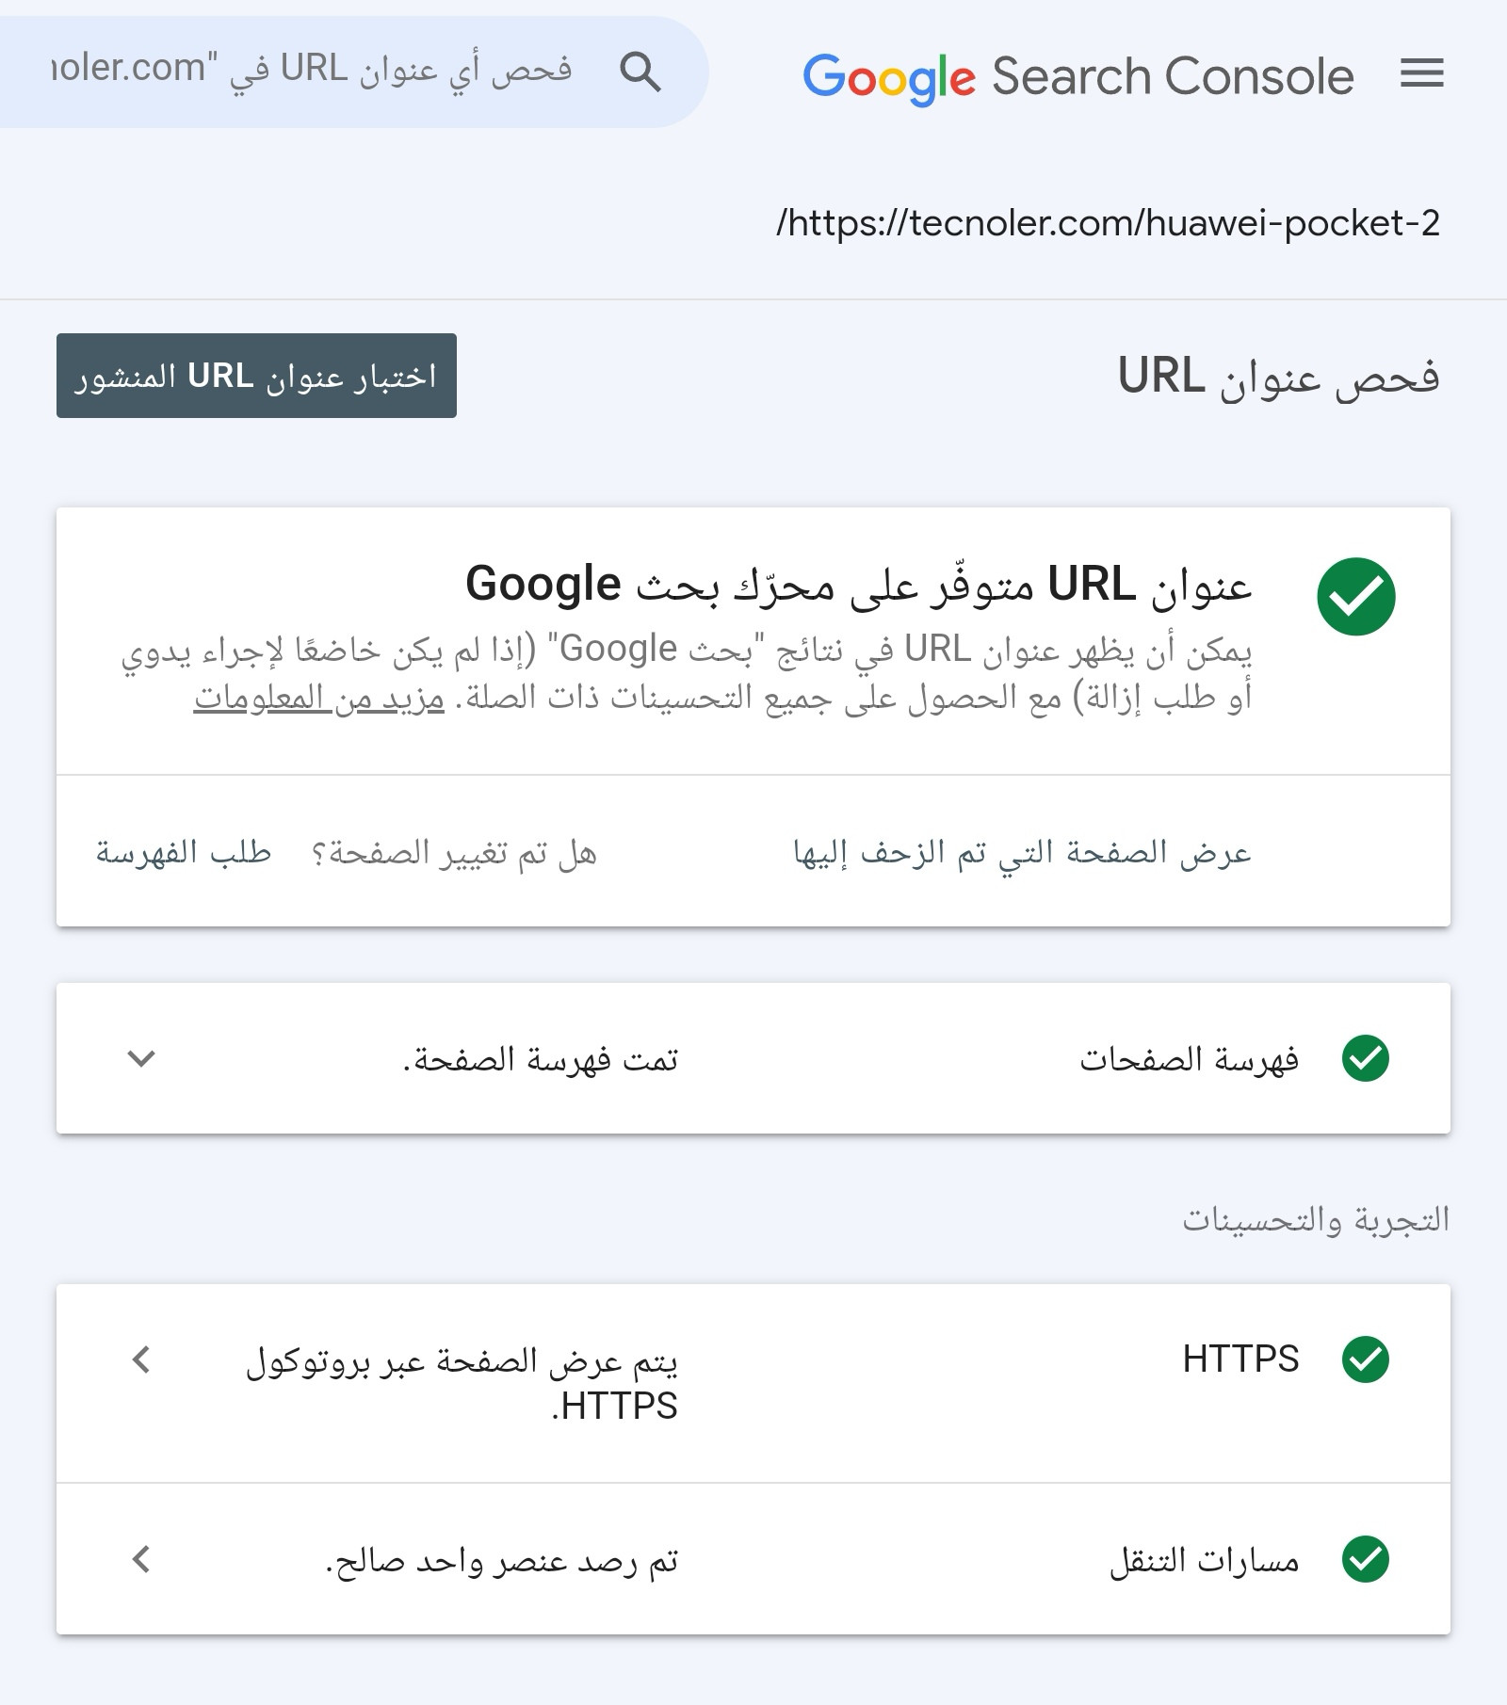Click the inspected tecnoler.com URL text
1507x1705 pixels.
coord(1108,223)
